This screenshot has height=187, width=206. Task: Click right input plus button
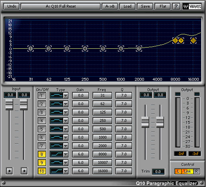(x=24, y=171)
